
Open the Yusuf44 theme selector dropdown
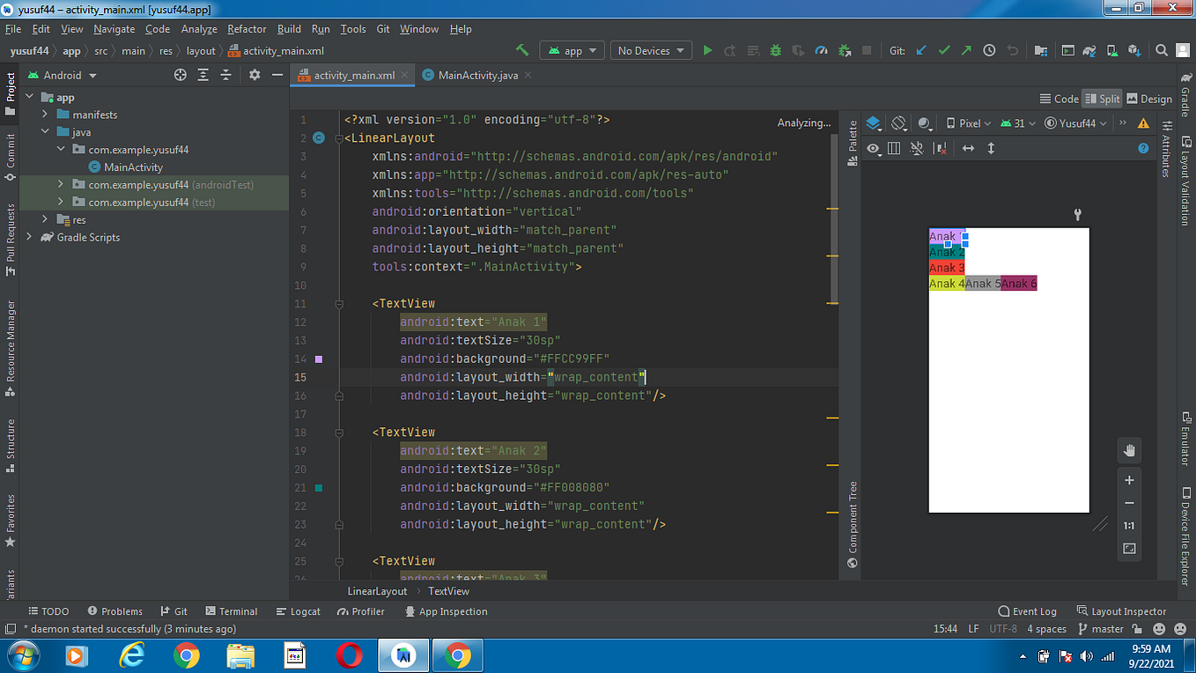click(1074, 122)
